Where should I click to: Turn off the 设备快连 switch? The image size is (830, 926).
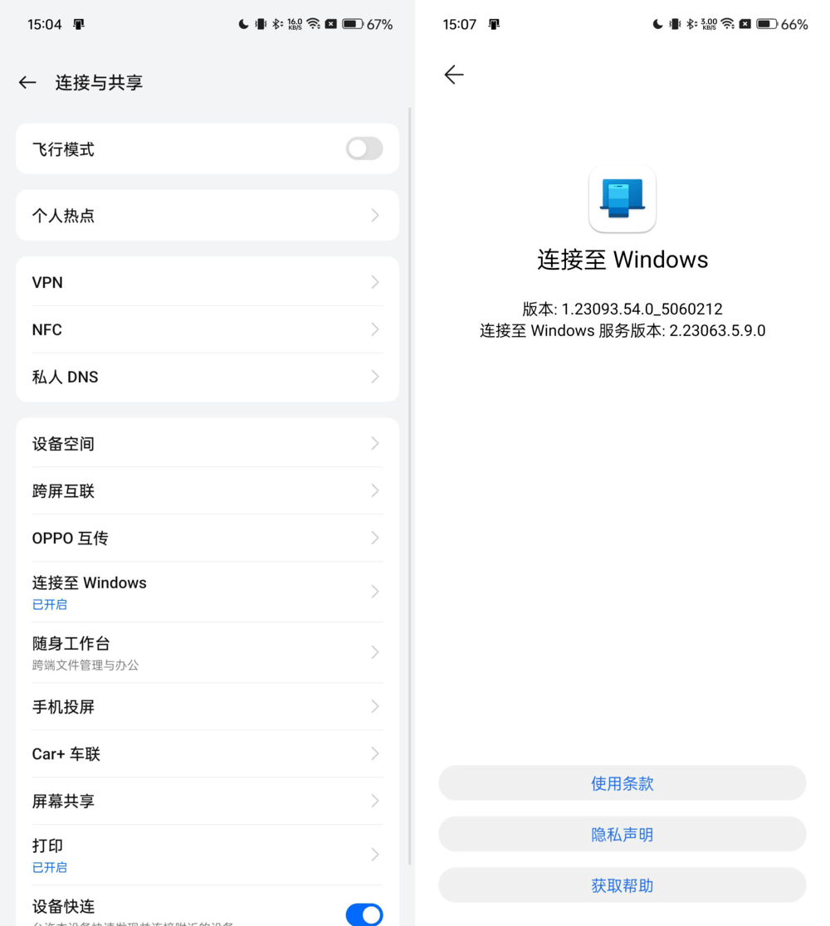coord(364,914)
